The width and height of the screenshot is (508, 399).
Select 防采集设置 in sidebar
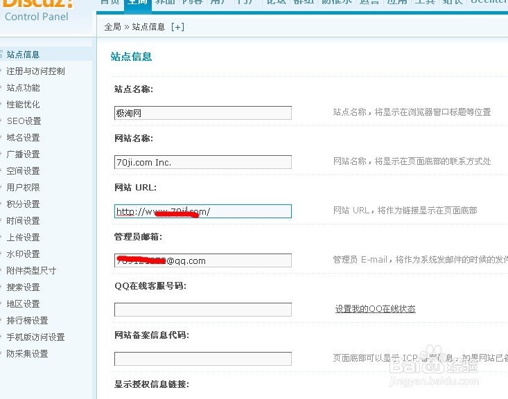coord(27,354)
